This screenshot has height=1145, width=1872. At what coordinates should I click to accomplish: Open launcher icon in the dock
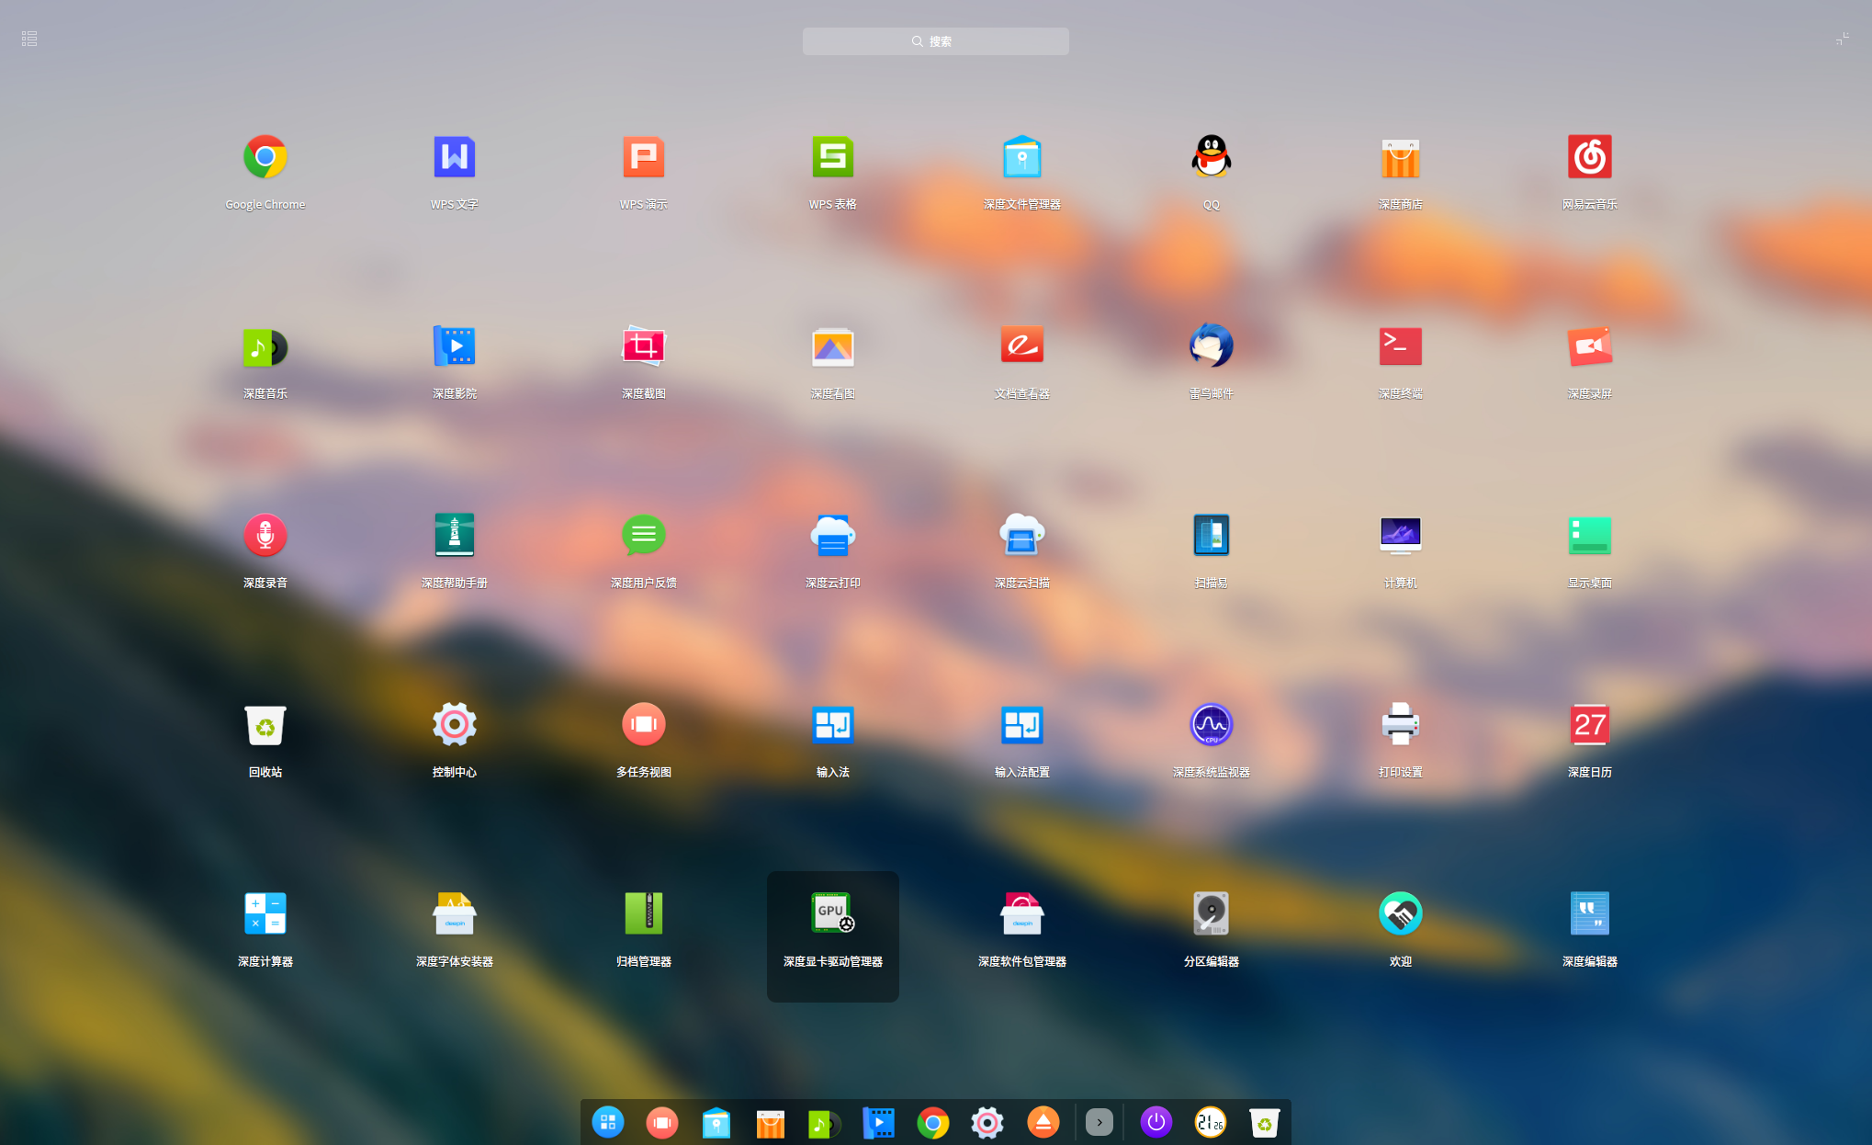tap(607, 1122)
